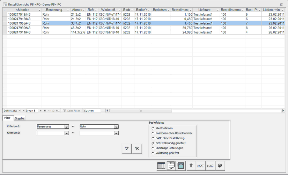Screen dimensions: 288x175
Task: Clear filter with crossed-out funnel icon
Action: tap(137, 149)
